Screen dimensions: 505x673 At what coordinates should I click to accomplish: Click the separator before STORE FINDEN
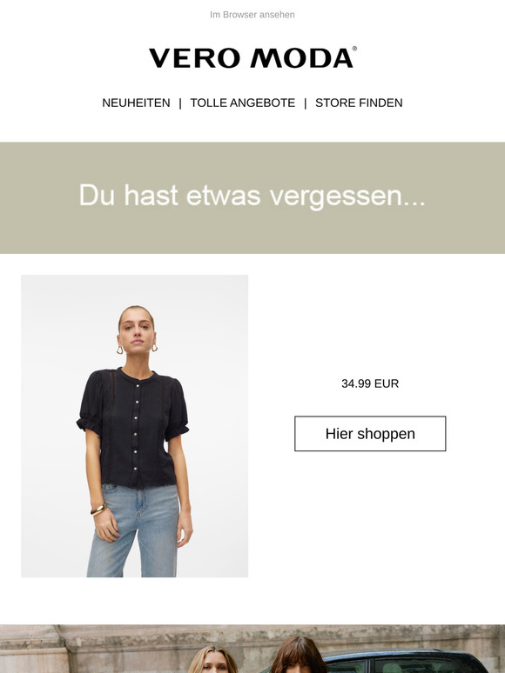tap(305, 103)
